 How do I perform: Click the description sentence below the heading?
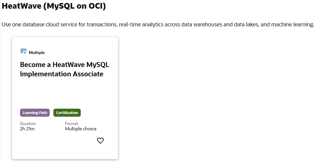click(158, 25)
